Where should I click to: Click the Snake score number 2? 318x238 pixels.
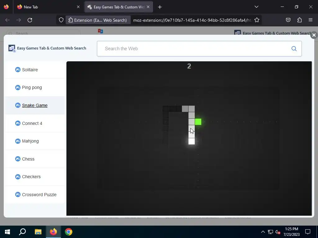click(189, 66)
